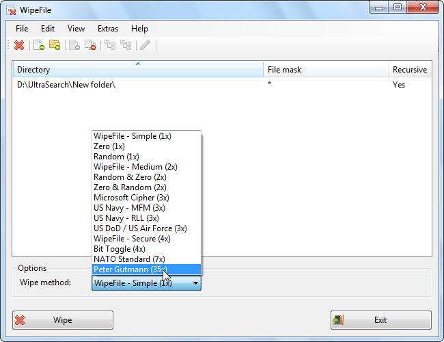Image resolution: width=444 pixels, height=342 pixels.
Task: Maximize the WipeFile window
Action: pos(398,7)
